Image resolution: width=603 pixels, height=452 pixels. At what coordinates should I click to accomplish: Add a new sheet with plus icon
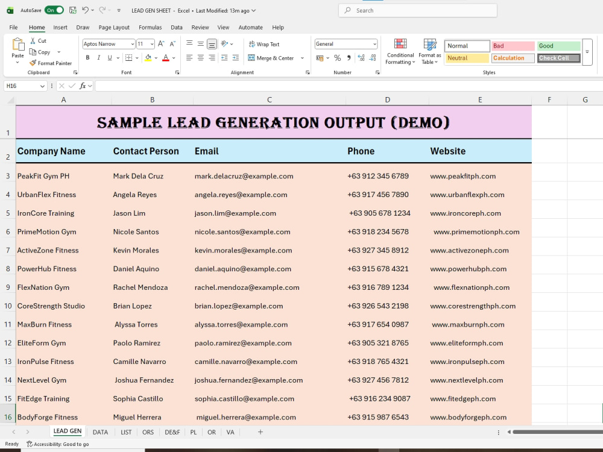pyautogui.click(x=260, y=432)
